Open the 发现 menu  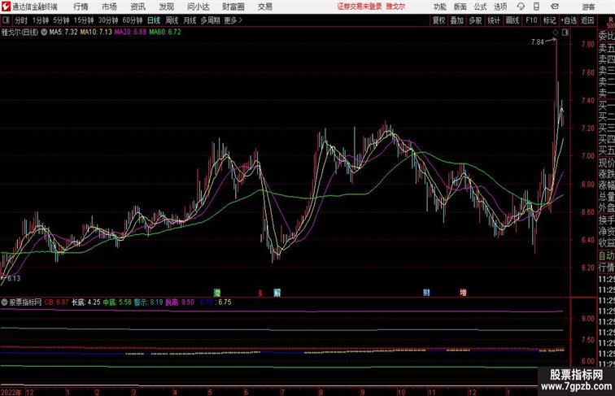point(166,7)
